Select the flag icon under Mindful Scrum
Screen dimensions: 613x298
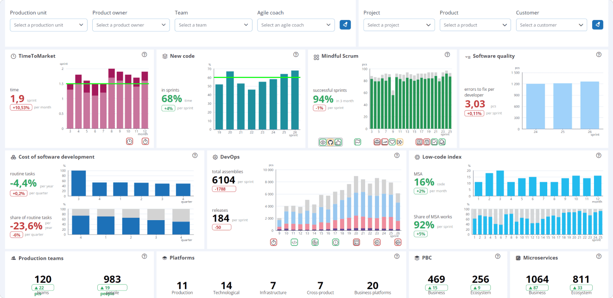pos(358,142)
